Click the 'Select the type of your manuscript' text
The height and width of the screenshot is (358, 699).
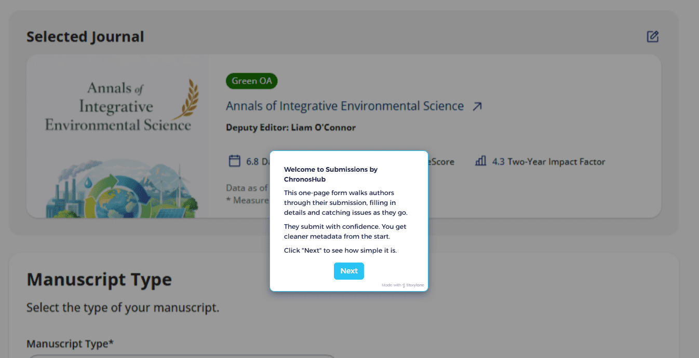point(123,308)
